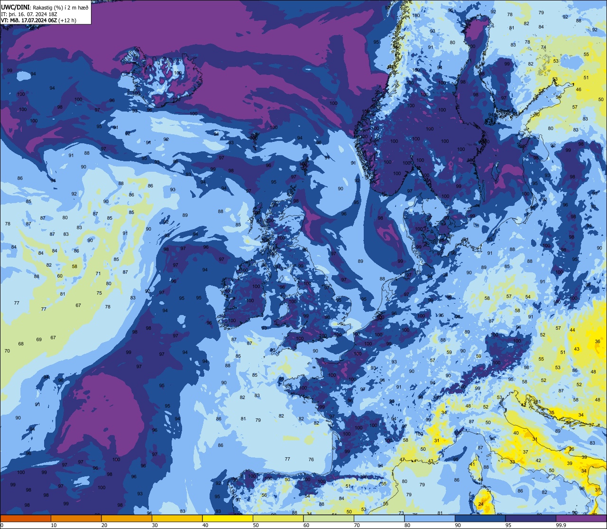This screenshot has height=529, width=607.
Task: Click the legend label "70" under color bar
Action: pos(357,525)
